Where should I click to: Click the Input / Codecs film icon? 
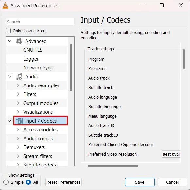19,121
